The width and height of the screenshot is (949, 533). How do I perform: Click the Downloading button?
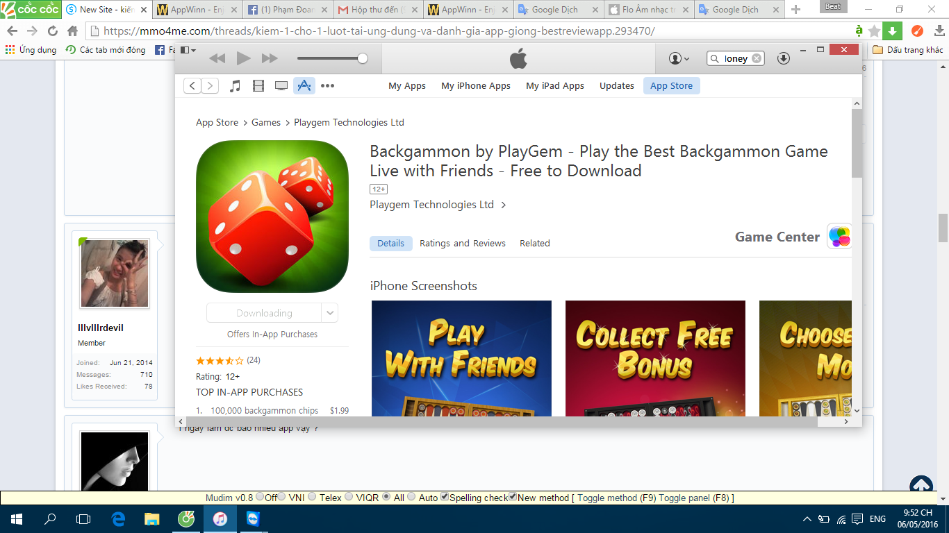click(x=264, y=313)
